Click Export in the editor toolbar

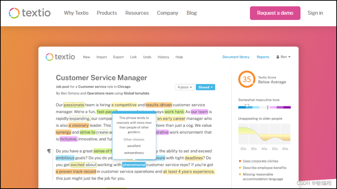point(118,57)
